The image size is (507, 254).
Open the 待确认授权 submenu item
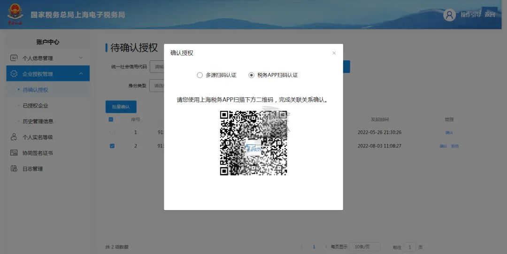(35, 90)
